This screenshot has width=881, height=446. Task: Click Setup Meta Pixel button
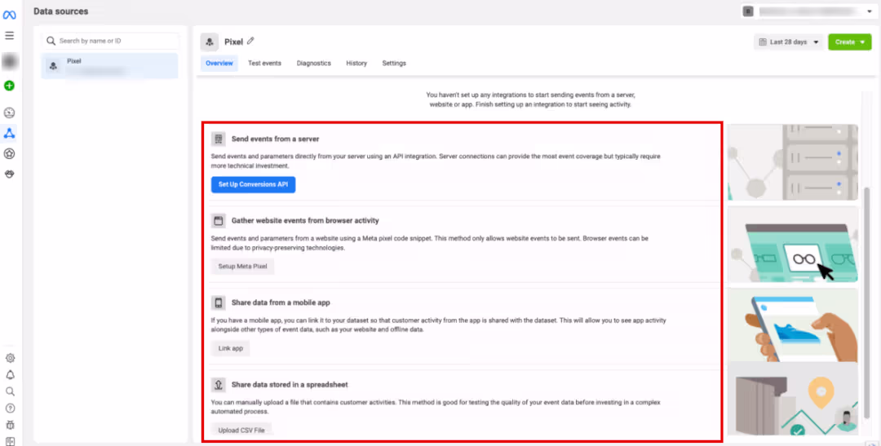pyautogui.click(x=243, y=267)
